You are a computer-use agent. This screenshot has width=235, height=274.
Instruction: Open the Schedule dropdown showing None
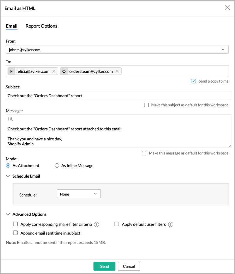coord(79,194)
